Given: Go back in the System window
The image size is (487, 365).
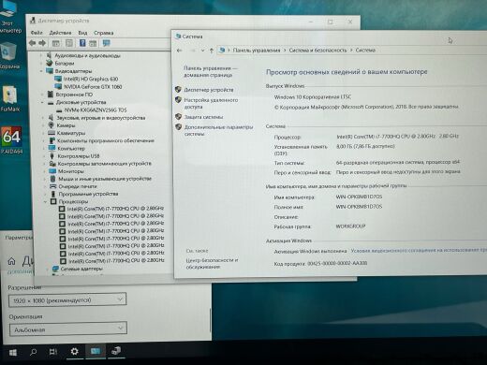Looking at the screenshot, I should 180,51.
